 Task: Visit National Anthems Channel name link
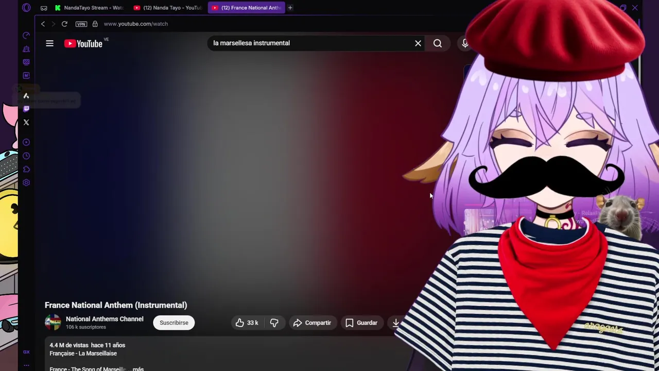point(105,319)
